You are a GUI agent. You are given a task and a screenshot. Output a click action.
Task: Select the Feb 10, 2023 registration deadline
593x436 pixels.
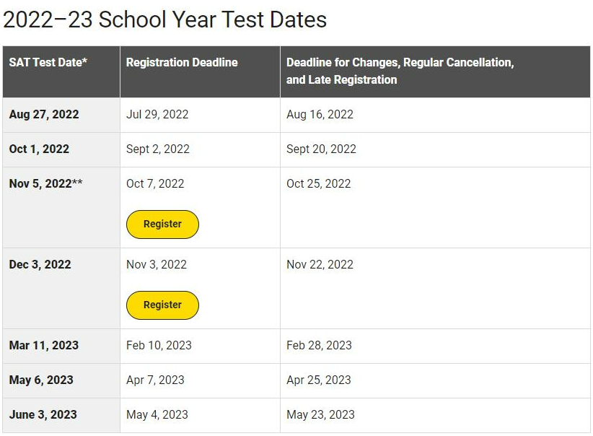(159, 345)
